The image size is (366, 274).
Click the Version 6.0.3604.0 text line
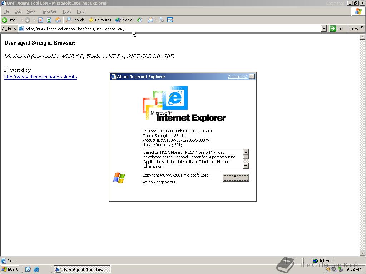point(177,131)
